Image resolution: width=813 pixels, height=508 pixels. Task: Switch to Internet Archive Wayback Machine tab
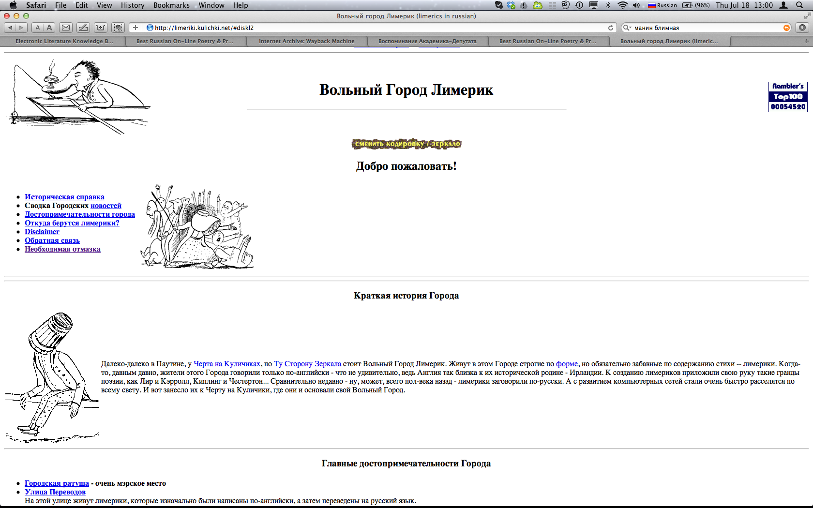coord(307,41)
